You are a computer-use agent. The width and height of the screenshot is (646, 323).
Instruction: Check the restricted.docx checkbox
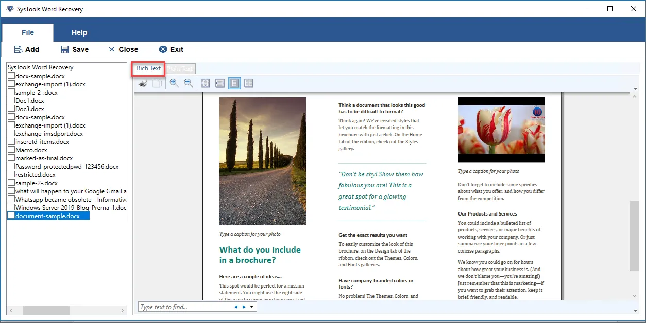(x=11, y=175)
